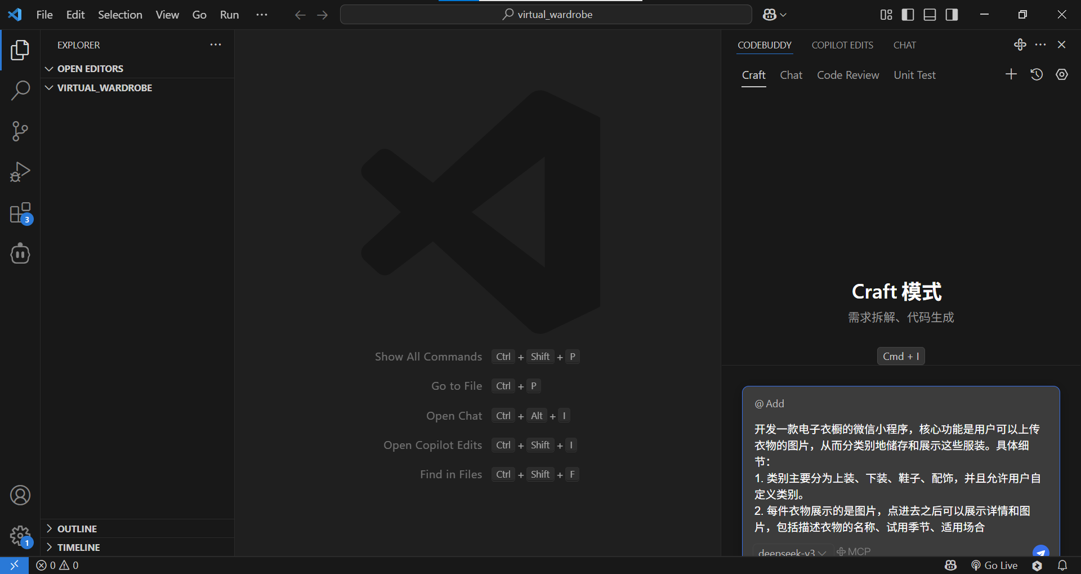The width and height of the screenshot is (1081, 574).
Task: Open chat history in CodeBuddy panel
Action: [1037, 74]
